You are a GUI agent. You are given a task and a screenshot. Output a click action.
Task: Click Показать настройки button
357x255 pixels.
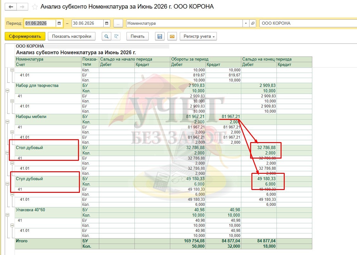coord(71,36)
